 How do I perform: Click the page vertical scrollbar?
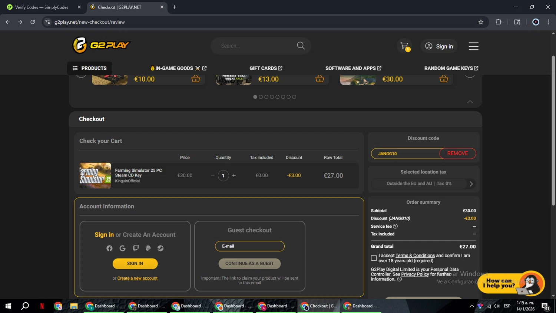point(553,130)
